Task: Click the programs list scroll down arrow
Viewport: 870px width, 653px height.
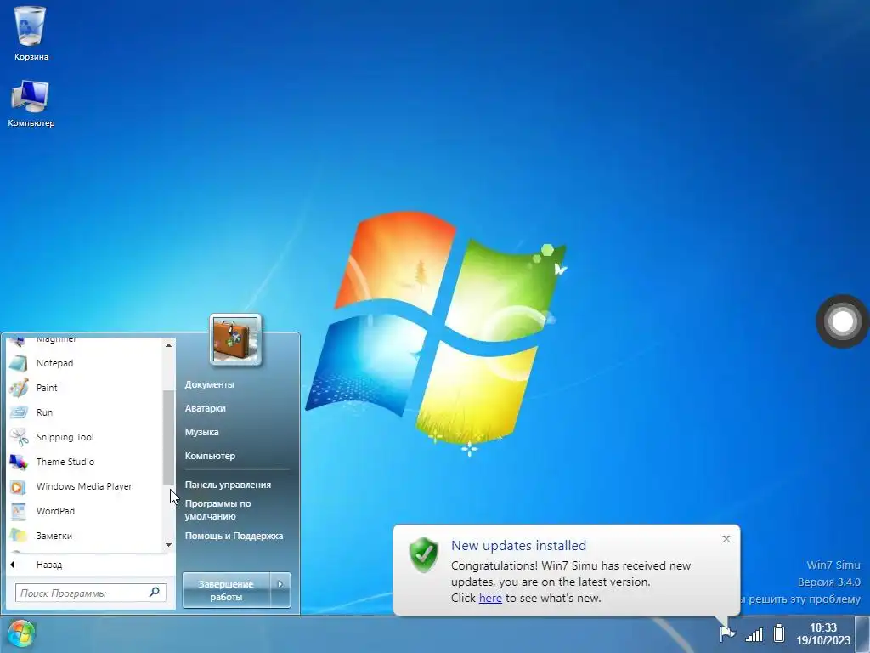Action: [168, 545]
